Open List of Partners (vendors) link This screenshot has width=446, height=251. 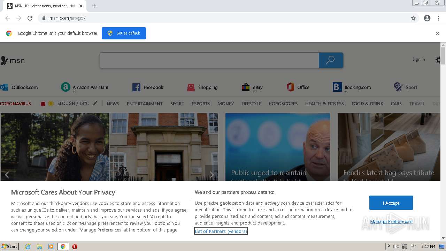(x=221, y=231)
